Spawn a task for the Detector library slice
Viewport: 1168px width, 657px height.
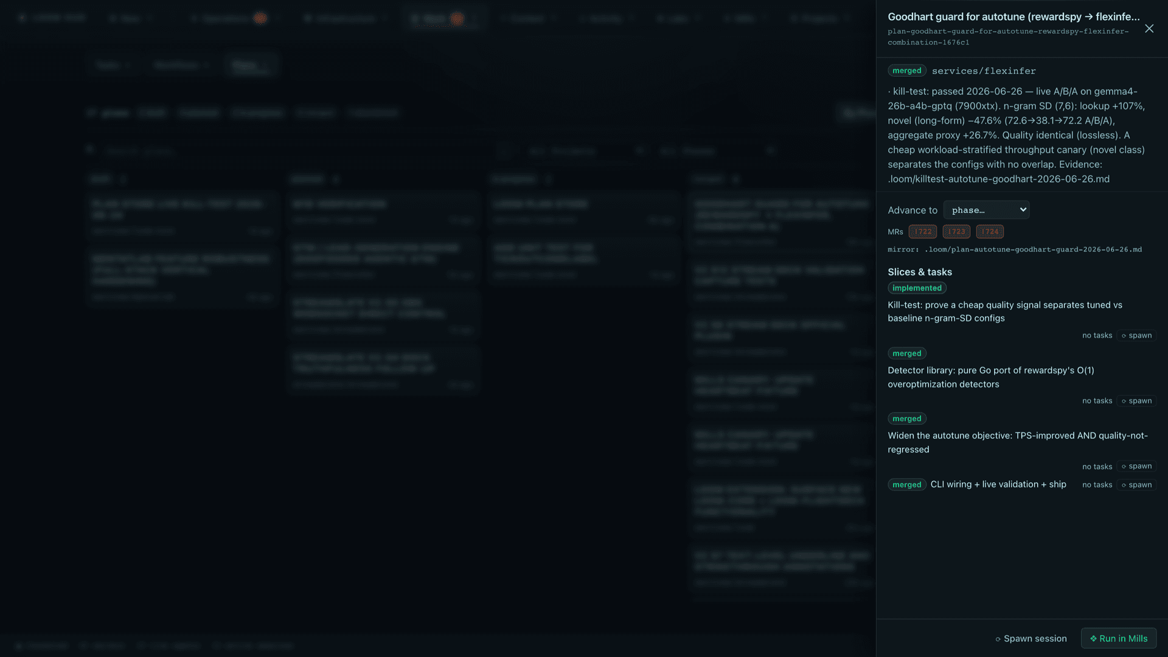1136,401
